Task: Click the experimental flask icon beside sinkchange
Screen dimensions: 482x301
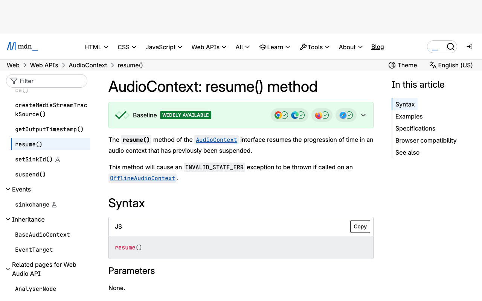Action: pyautogui.click(x=54, y=205)
